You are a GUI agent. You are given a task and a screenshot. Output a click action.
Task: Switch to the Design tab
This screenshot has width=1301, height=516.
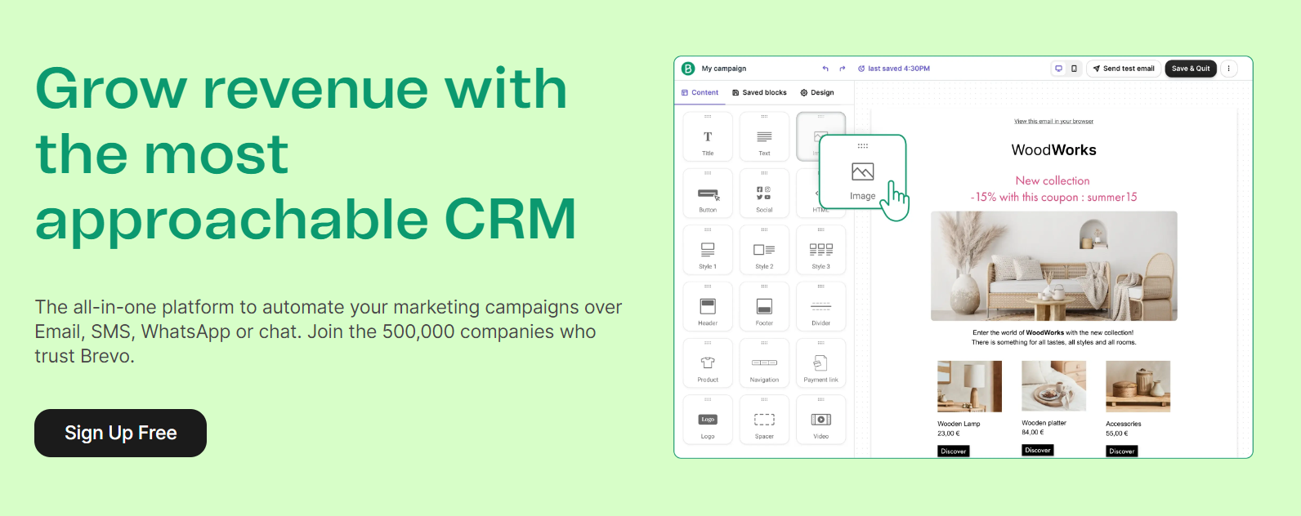tap(817, 93)
